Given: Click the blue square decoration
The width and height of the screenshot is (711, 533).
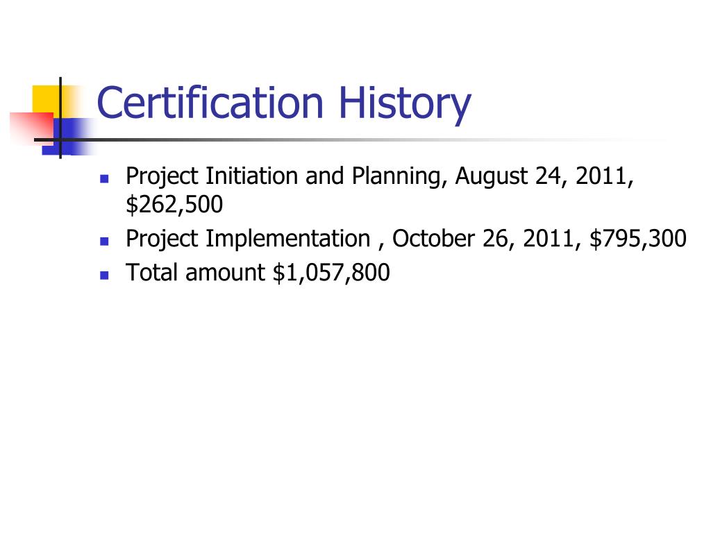Looking at the screenshot, I should [x=68, y=137].
